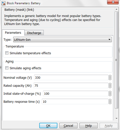Click the Nominal voltage input field
The image size is (120, 130).
click(71, 77)
